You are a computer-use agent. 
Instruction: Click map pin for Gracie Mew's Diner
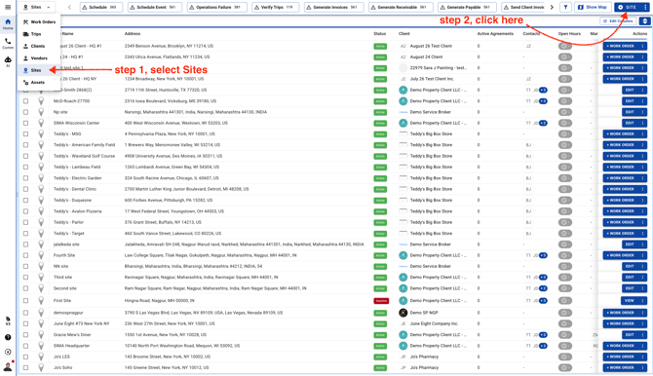click(x=41, y=335)
